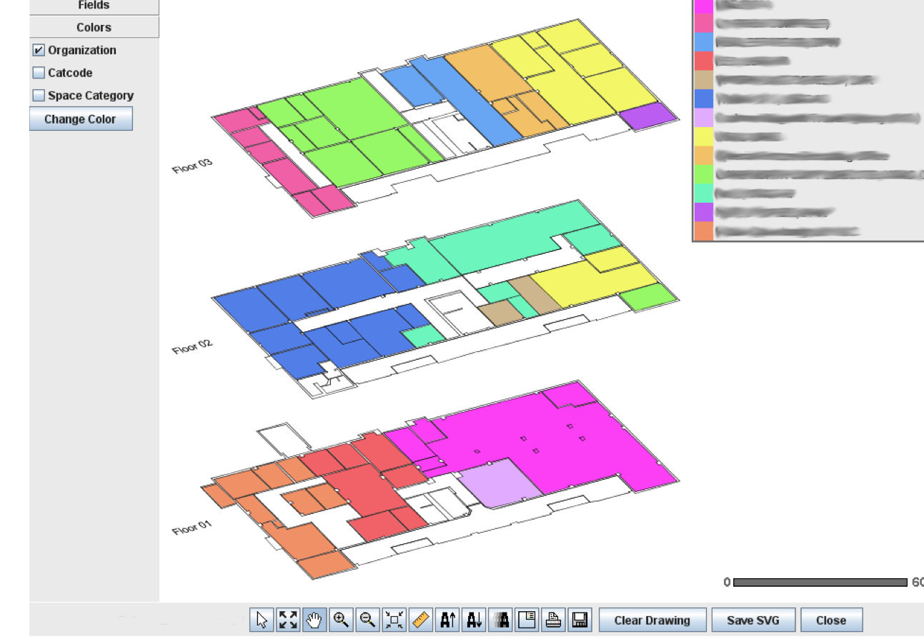Activate the hand pan tool
The width and height of the screenshot is (924, 644).
pyautogui.click(x=314, y=620)
